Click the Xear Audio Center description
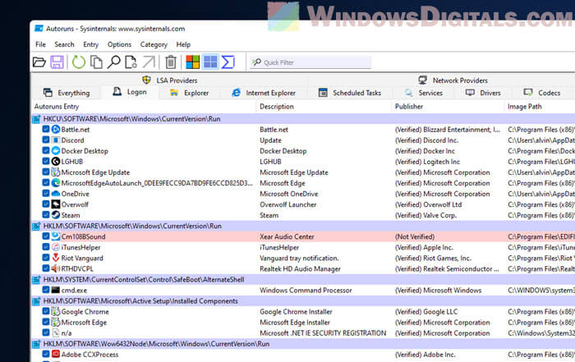This screenshot has height=362, width=575. point(287,236)
